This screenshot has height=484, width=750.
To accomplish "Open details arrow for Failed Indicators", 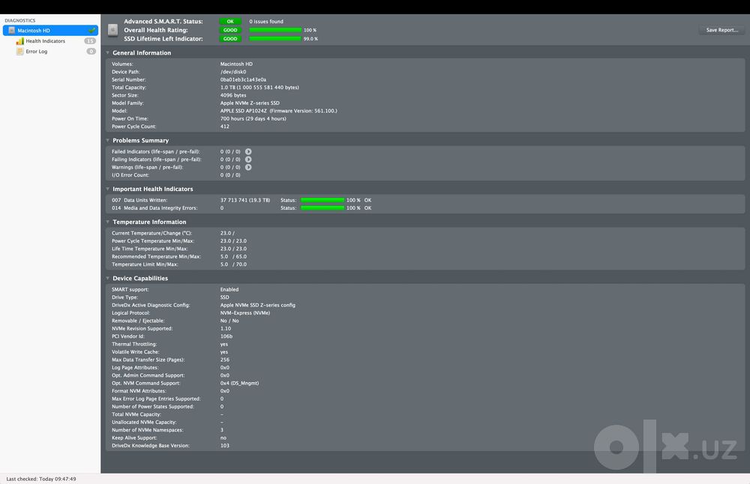I will point(248,151).
